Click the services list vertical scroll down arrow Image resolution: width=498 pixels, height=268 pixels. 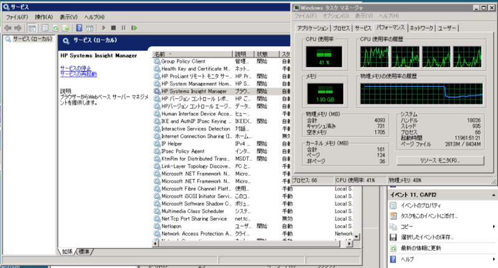click(356, 237)
